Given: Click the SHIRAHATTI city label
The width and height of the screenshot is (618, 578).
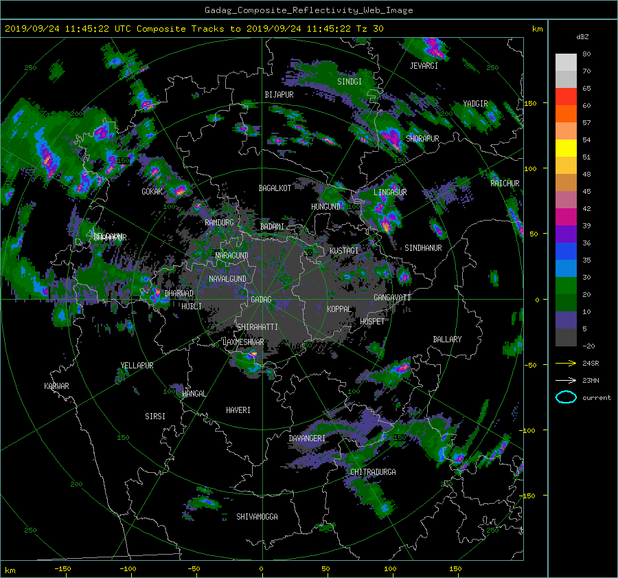Looking at the screenshot, I should point(257,326).
